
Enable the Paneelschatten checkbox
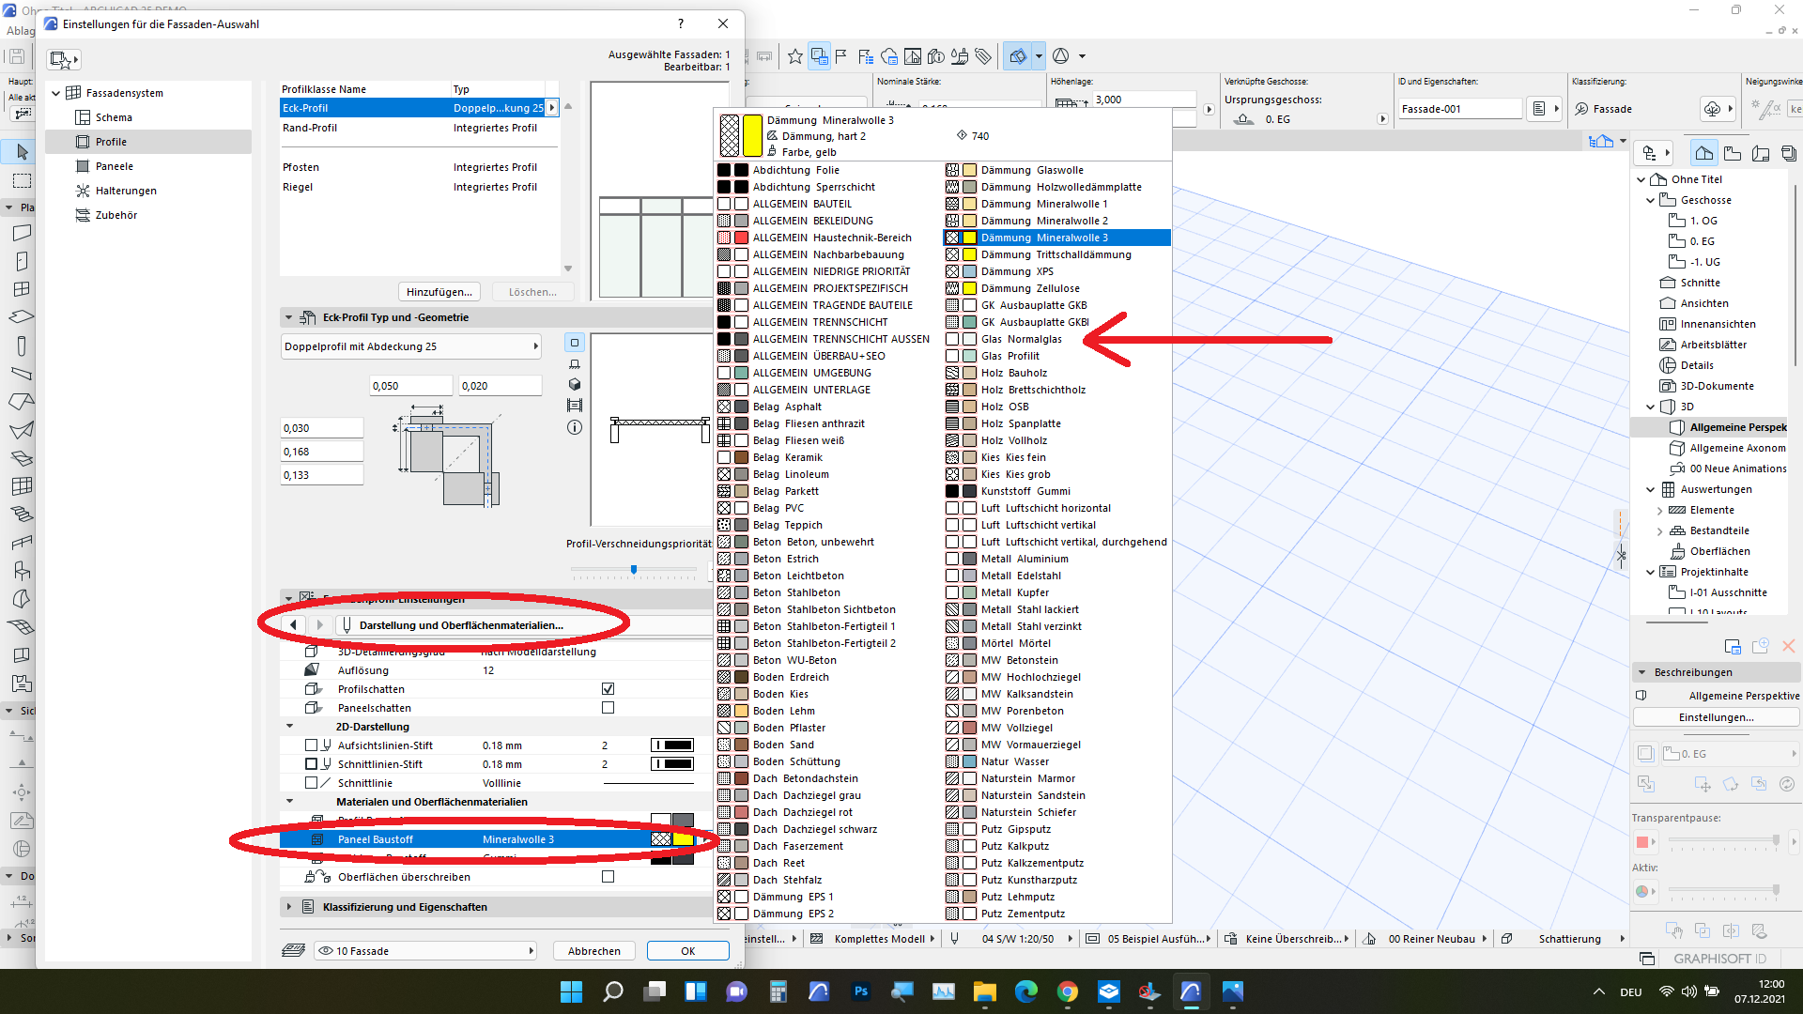click(x=608, y=708)
